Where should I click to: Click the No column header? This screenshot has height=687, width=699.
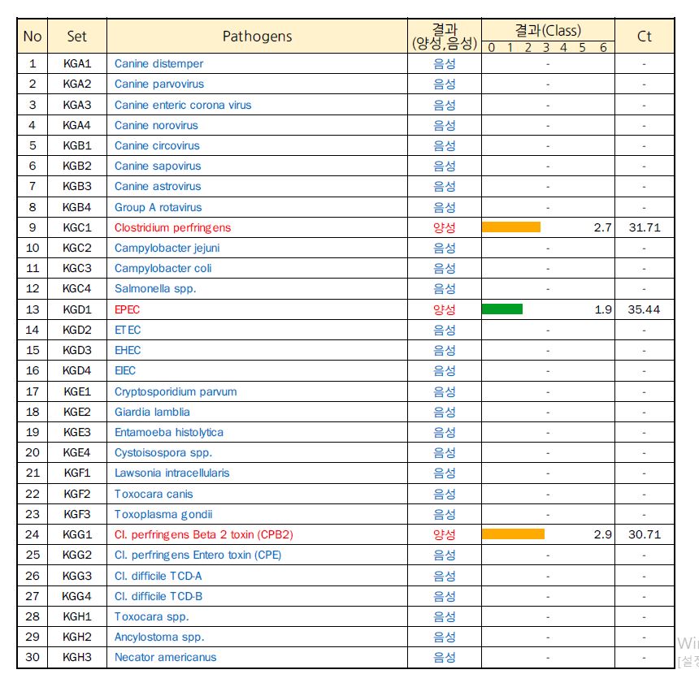pyautogui.click(x=33, y=37)
